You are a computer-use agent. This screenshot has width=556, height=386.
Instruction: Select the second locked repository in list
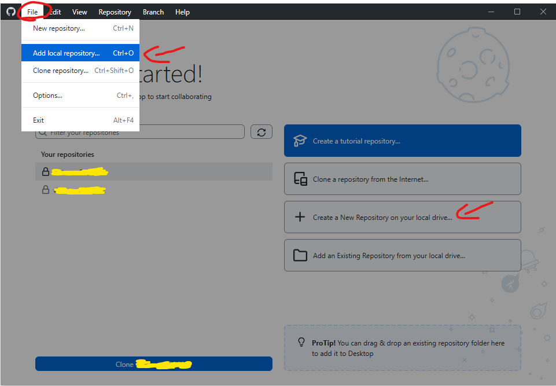click(154, 190)
